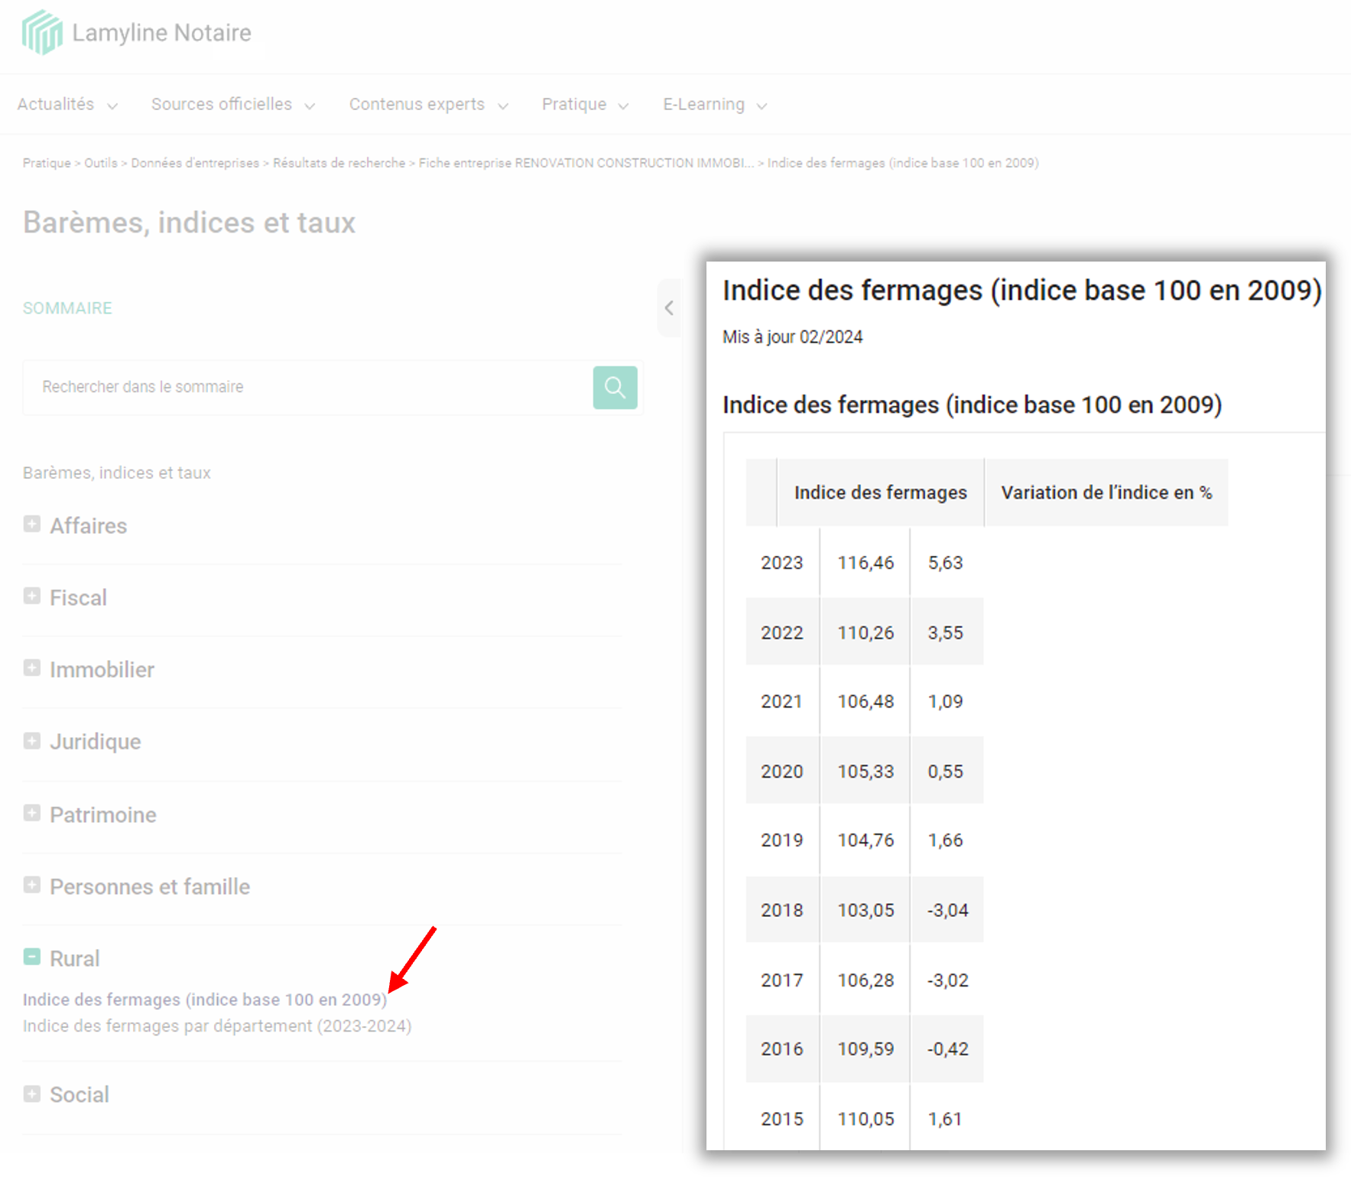Click the Lamyline Notaire logo icon
Image resolution: width=1351 pixels, height=1177 pixels.
point(42,33)
